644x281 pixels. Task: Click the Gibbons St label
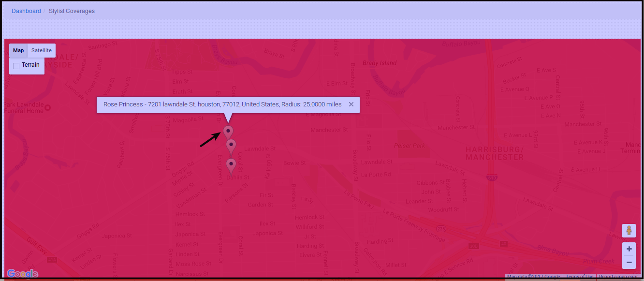pos(431,183)
